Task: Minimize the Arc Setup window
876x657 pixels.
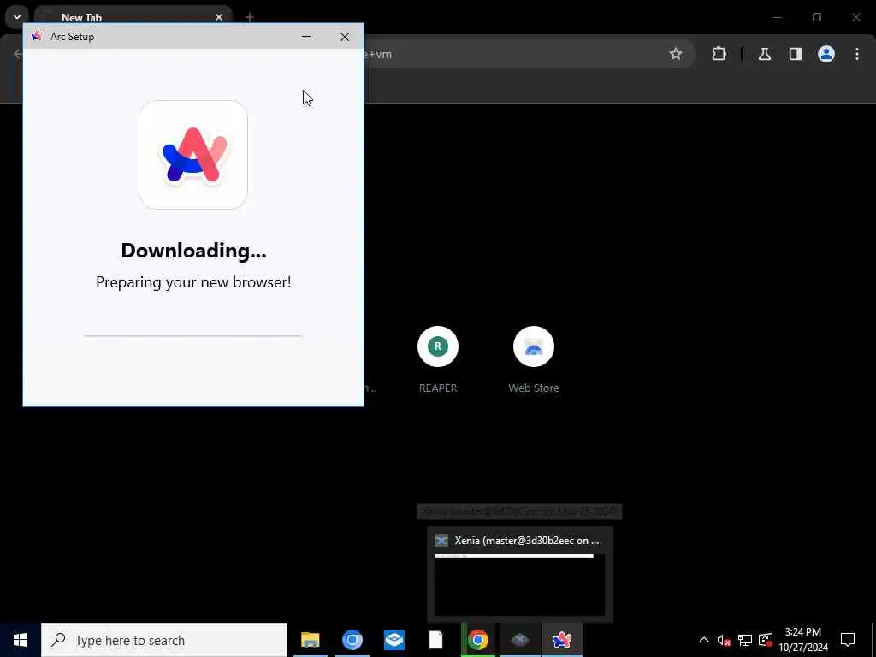Action: 306,37
